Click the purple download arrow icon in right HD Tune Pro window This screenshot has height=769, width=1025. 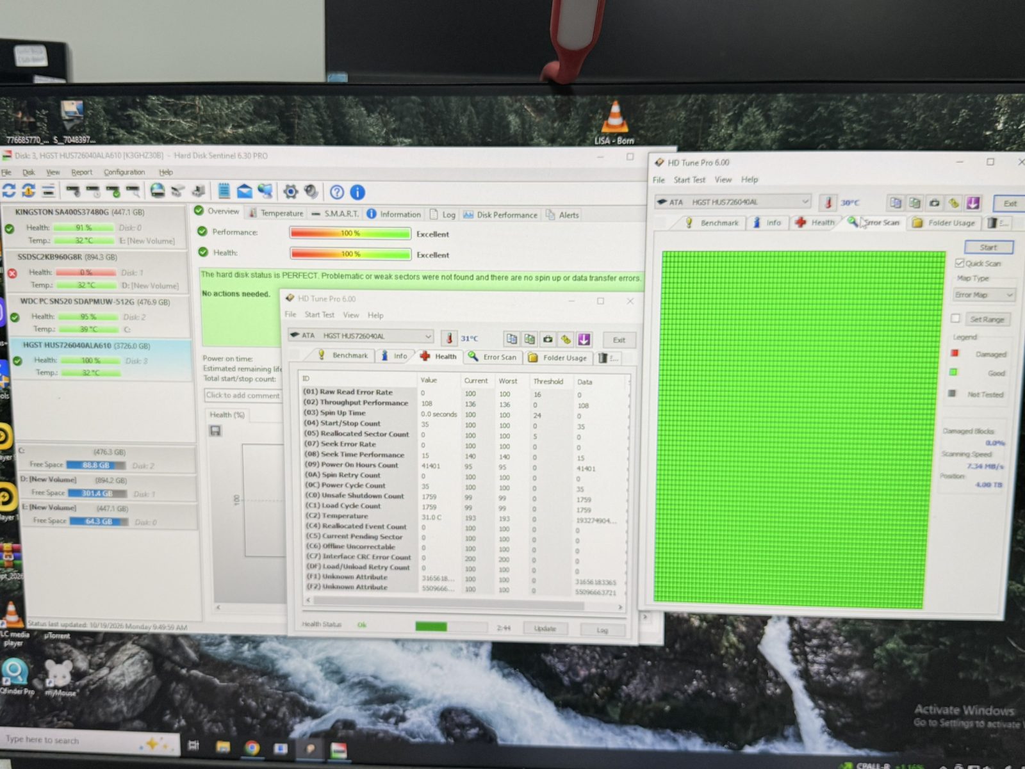coord(973,204)
